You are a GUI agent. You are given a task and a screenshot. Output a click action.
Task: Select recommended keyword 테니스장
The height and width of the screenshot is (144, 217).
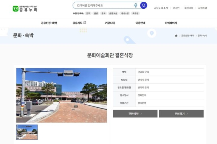click(x=125, y=13)
